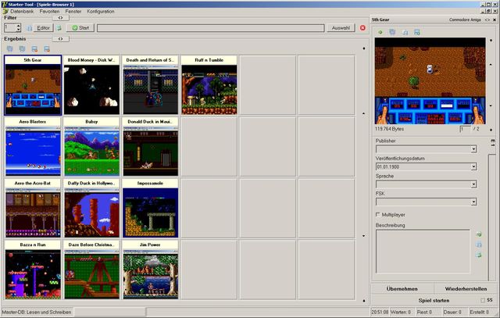Click fourth icon in Ergebnis toolbar

point(47,48)
